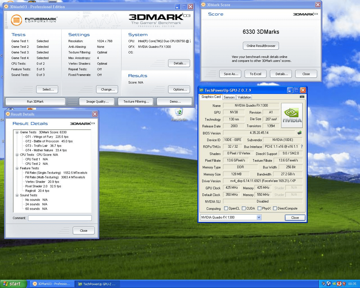Screen dimensions: 360x288
Task: Open Details in 3DMark Score window
Action: (281, 74)
